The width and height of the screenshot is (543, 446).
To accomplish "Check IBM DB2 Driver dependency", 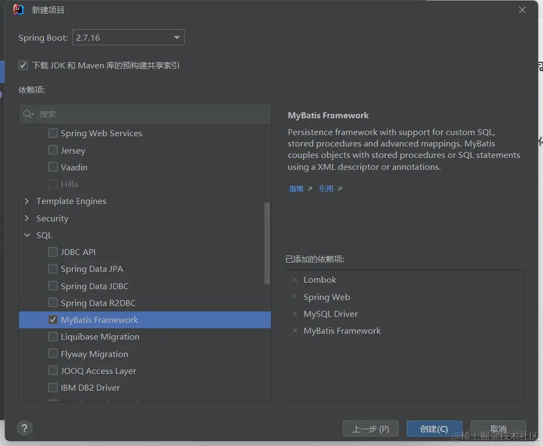I will tap(53, 387).
